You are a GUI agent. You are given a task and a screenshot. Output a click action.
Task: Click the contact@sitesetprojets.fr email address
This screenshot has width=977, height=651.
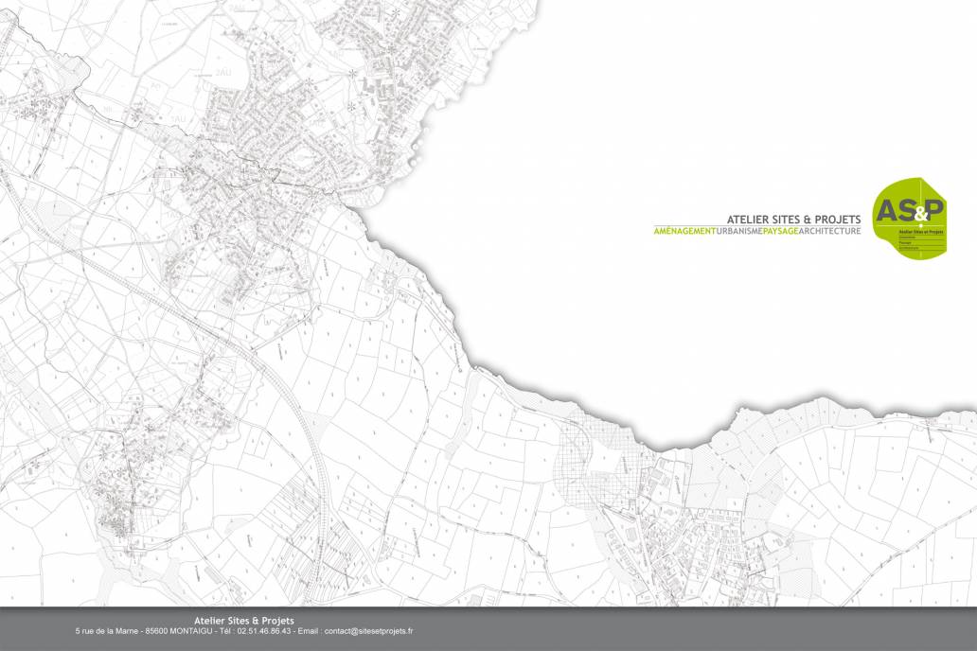pyautogui.click(x=368, y=630)
